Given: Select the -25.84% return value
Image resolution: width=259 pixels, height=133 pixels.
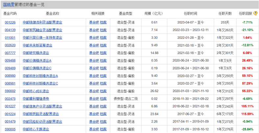Looking at the screenshot, I should [x=247, y=129].
